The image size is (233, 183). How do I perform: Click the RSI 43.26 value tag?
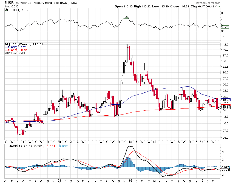pyautogui.click(x=225, y=27)
